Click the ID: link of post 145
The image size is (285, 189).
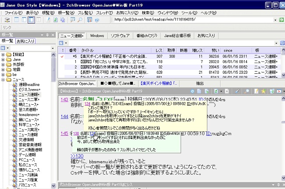[209, 134]
